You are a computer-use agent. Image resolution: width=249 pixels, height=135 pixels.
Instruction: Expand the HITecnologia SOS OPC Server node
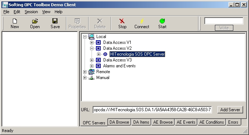pyautogui.click(x=99, y=54)
